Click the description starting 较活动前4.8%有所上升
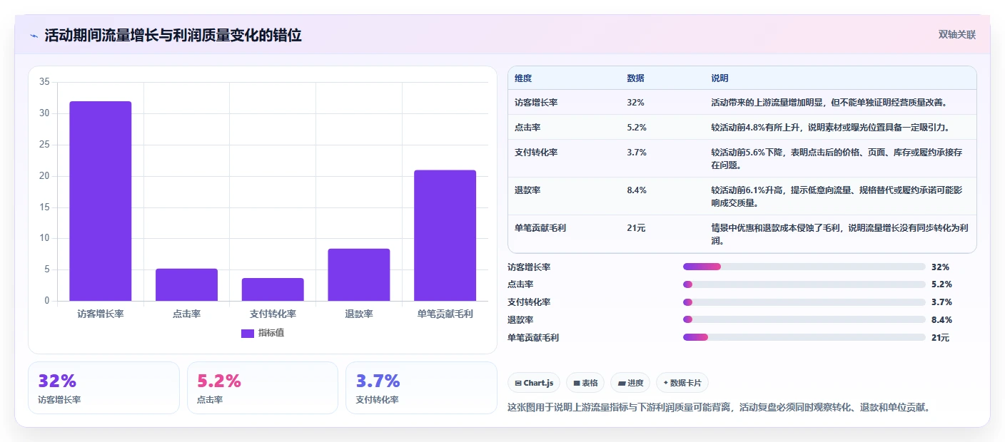 tap(830, 128)
